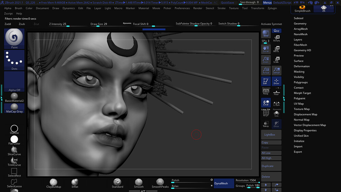
Task: Select the ClayBuildup brush
Action: click(x=53, y=182)
